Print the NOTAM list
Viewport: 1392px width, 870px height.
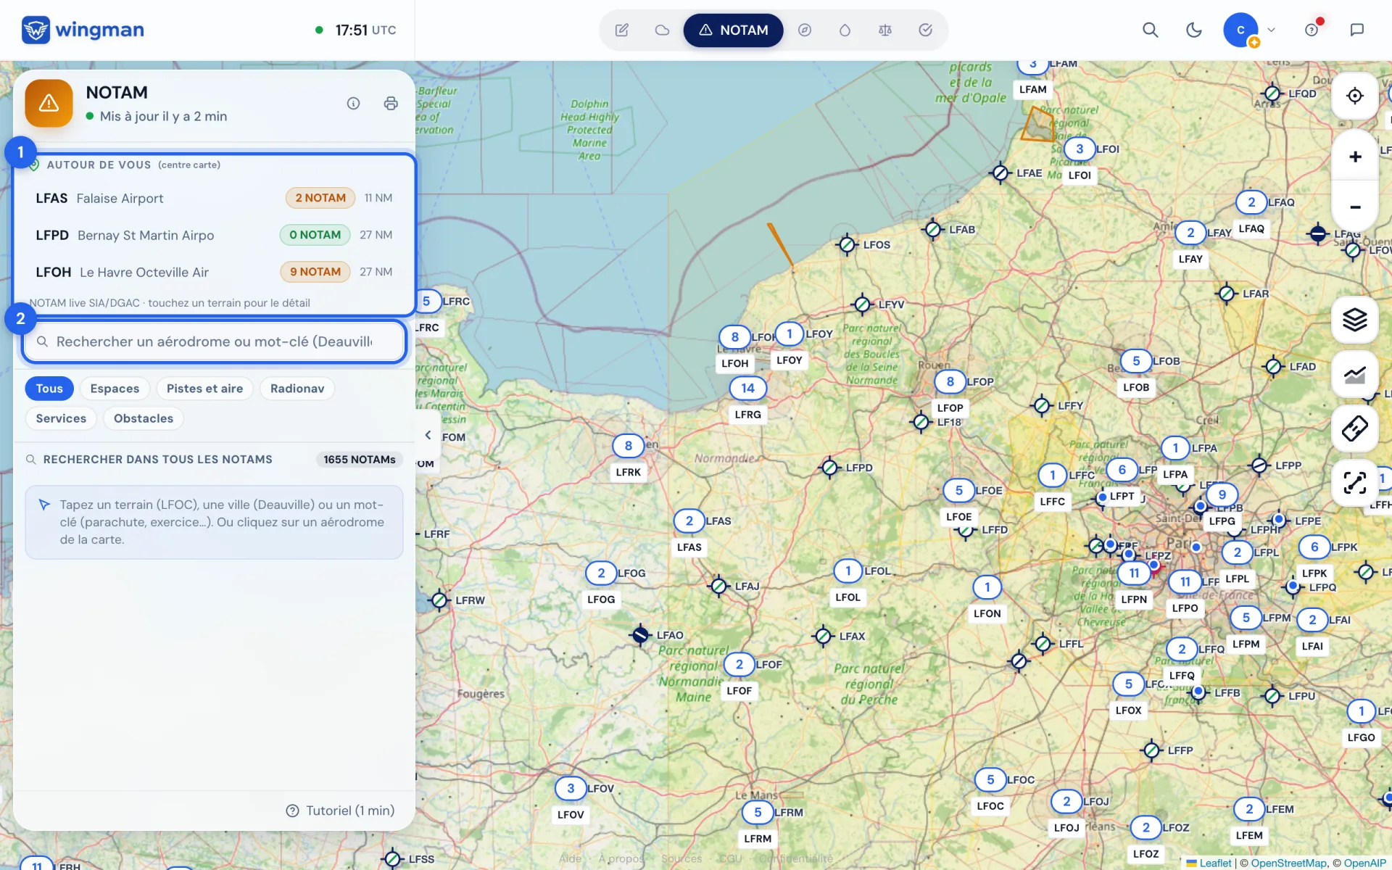(x=391, y=104)
